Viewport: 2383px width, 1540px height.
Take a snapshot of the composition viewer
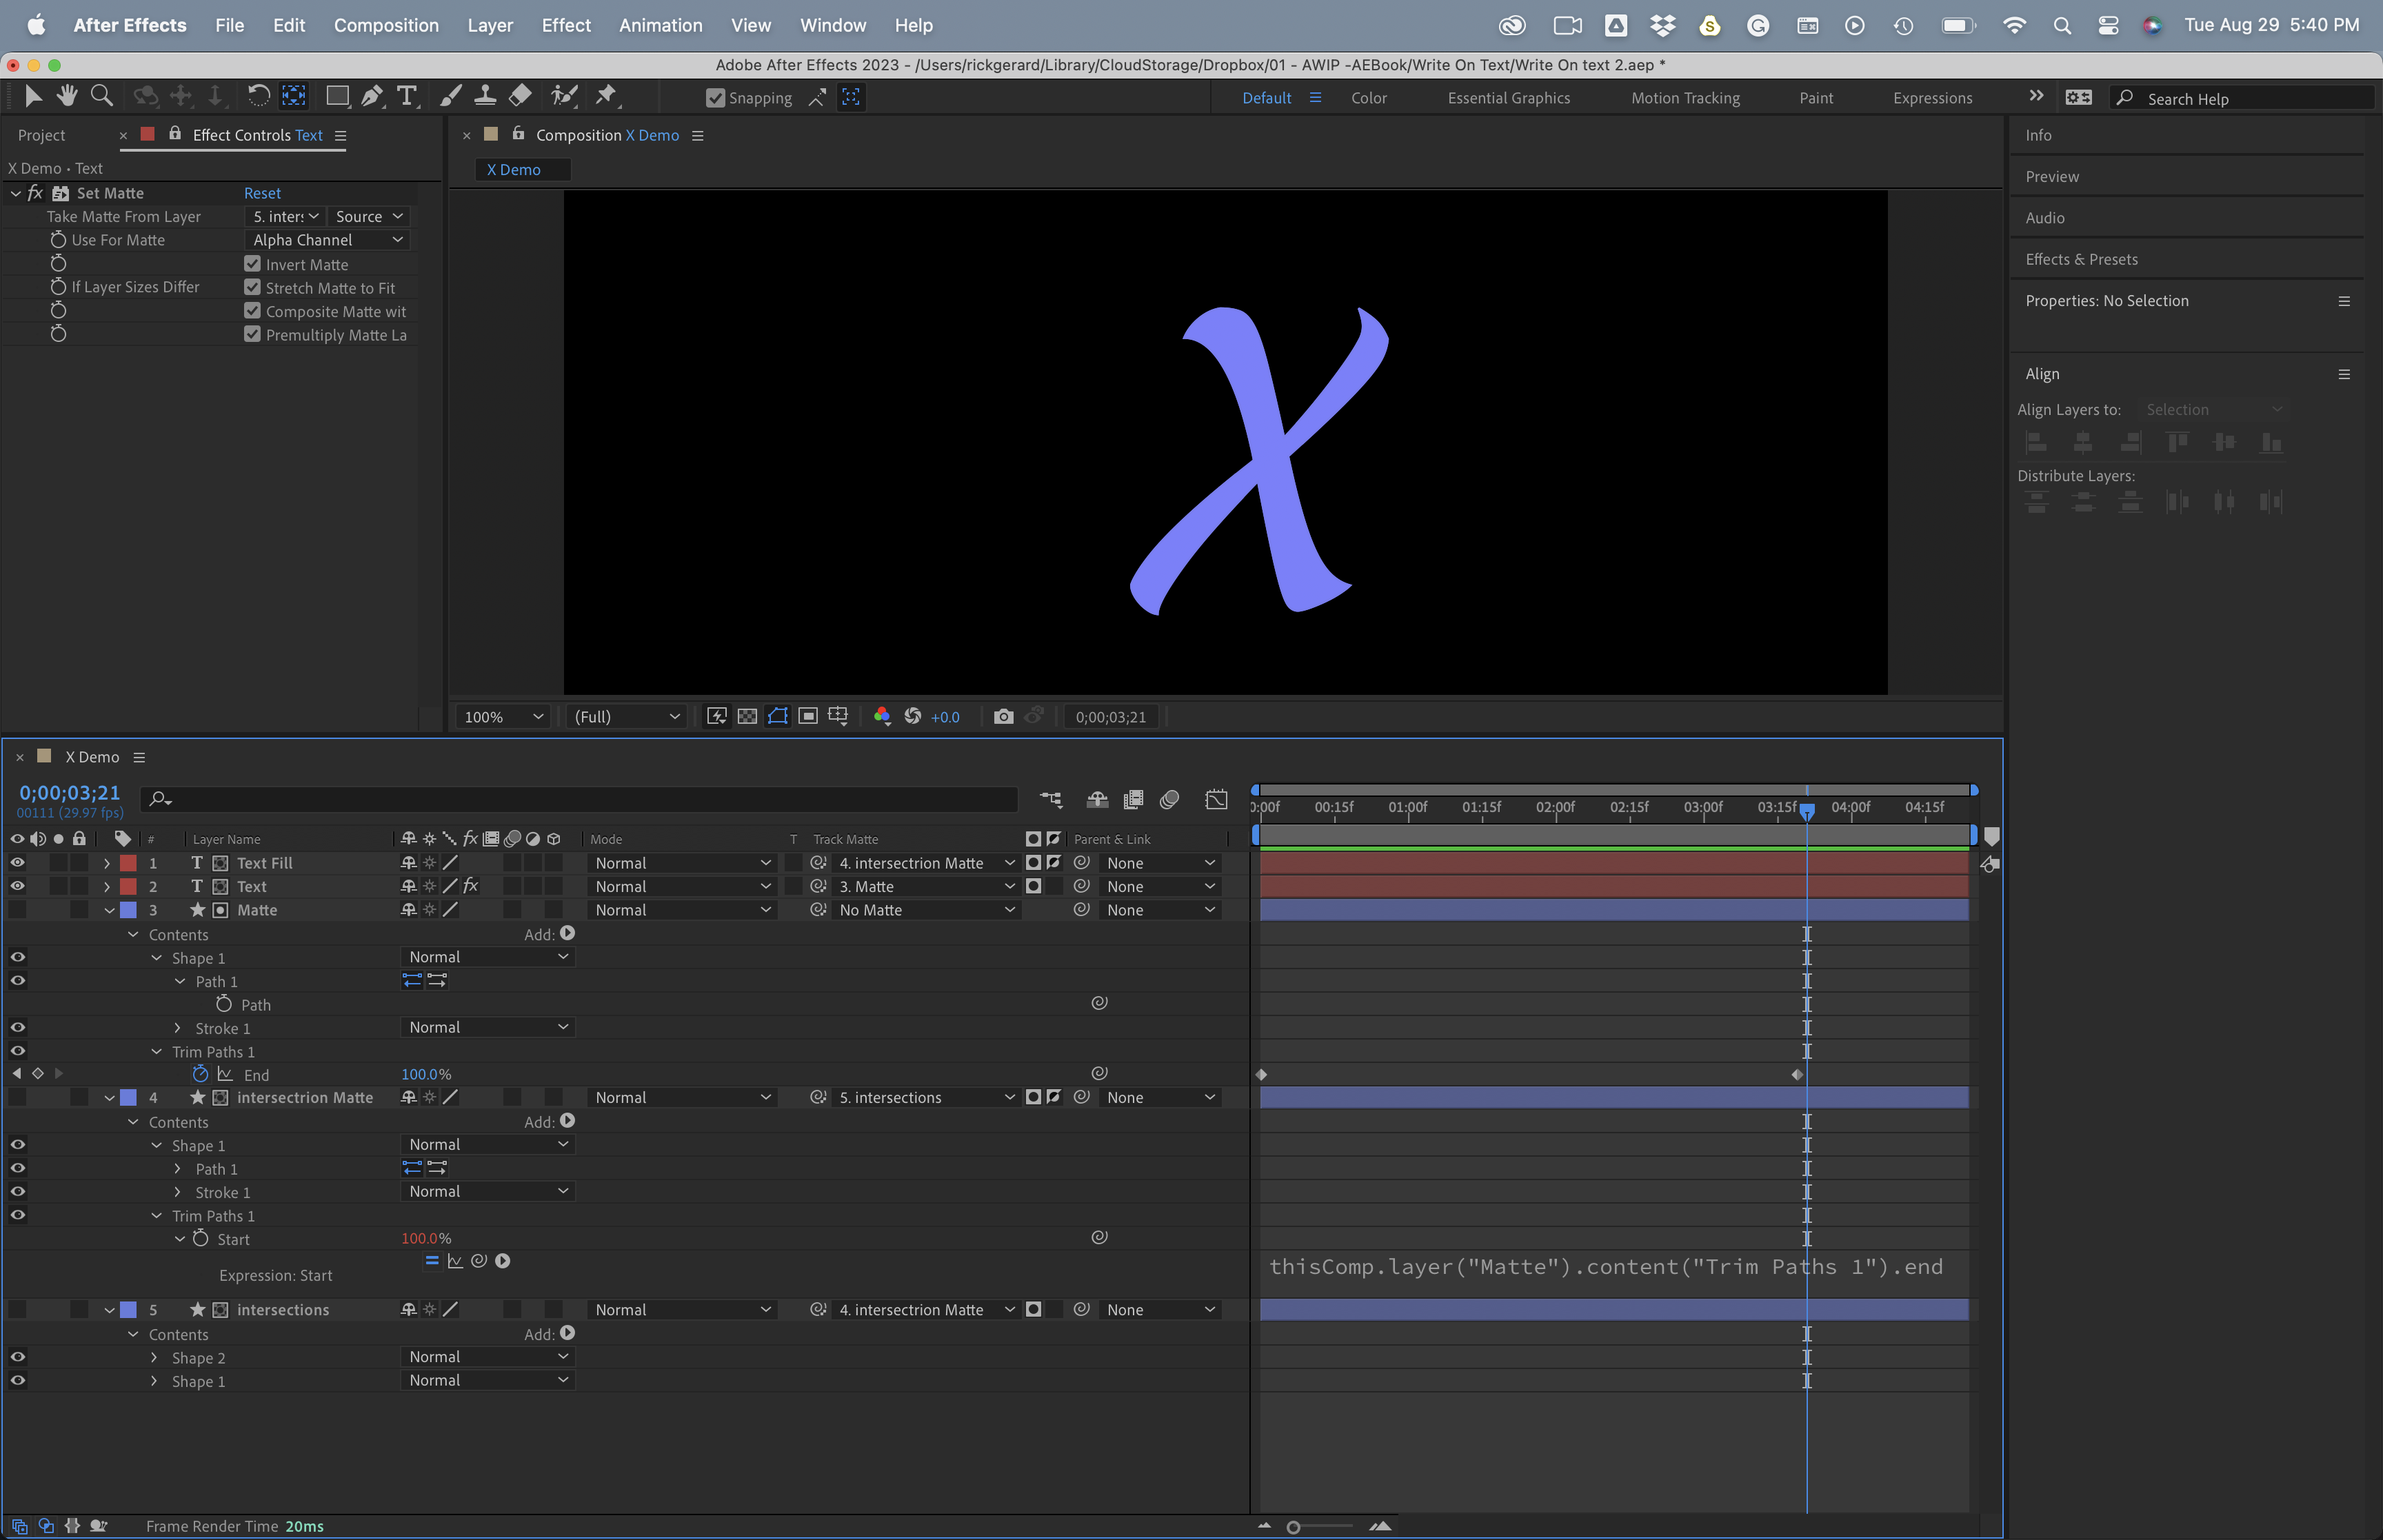(x=1003, y=716)
